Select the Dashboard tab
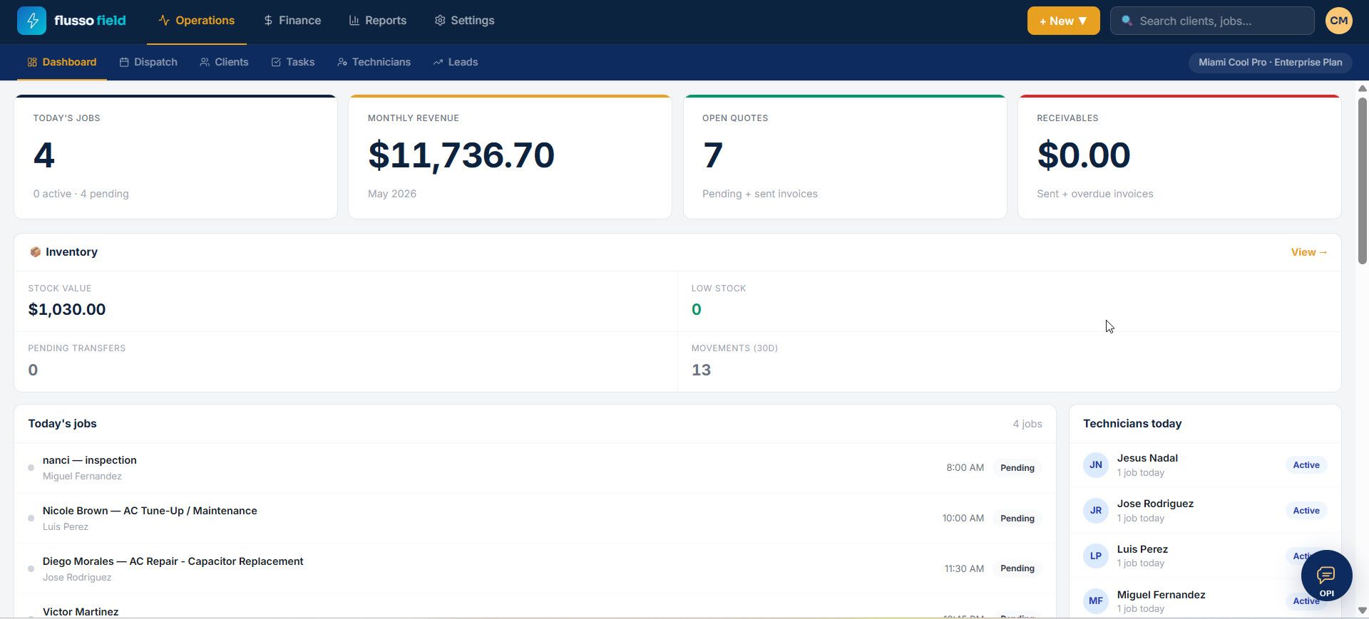 pyautogui.click(x=62, y=62)
